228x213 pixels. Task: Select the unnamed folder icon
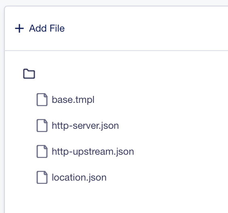(x=29, y=74)
